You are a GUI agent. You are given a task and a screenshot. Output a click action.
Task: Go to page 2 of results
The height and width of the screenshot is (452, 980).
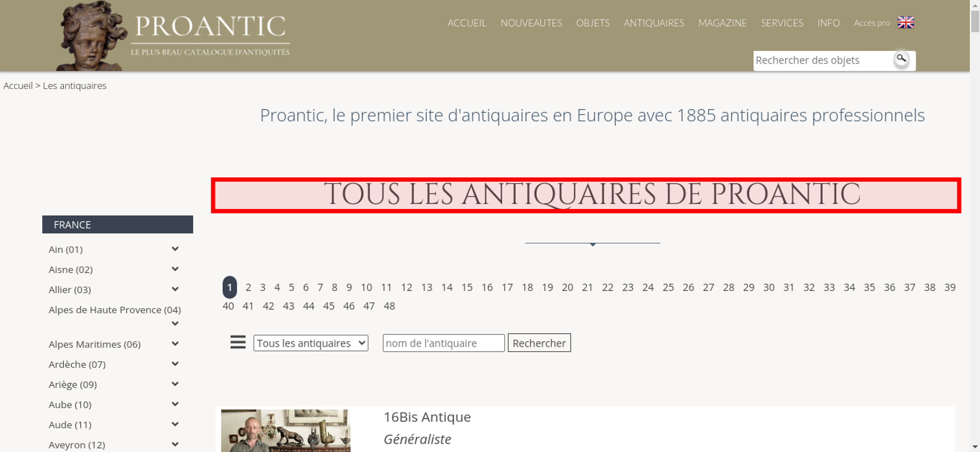pyautogui.click(x=248, y=287)
